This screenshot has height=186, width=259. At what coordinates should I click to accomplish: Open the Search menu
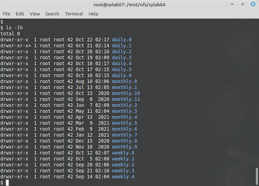point(52,14)
